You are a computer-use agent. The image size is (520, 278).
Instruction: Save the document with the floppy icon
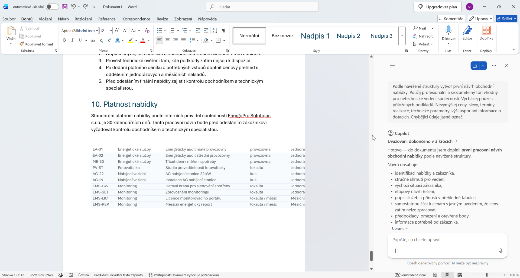[65, 7]
